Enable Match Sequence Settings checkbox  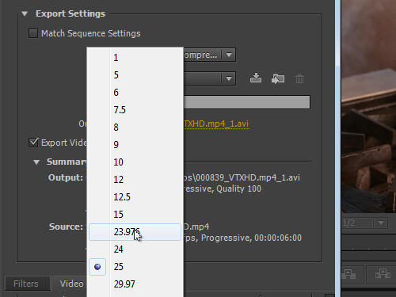[x=33, y=33]
